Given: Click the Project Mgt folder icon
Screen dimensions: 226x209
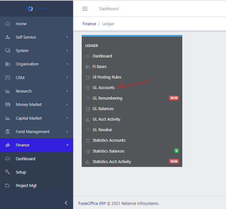Looking at the screenshot, I should [x=8, y=185].
